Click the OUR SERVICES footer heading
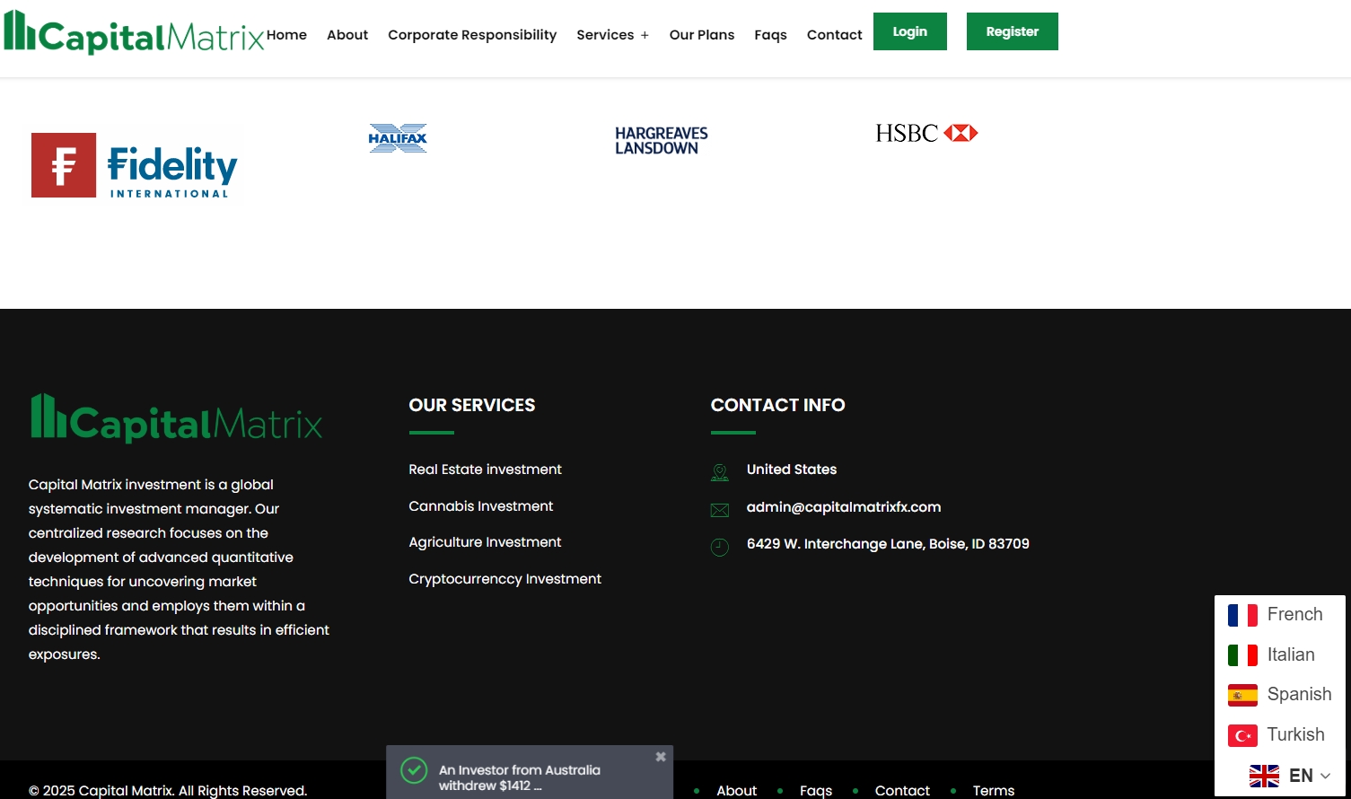 pyautogui.click(x=472, y=405)
